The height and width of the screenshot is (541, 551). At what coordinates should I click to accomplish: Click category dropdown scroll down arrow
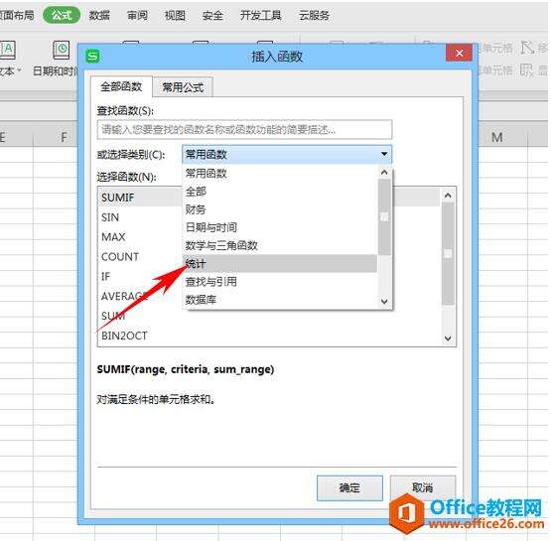pos(384,302)
